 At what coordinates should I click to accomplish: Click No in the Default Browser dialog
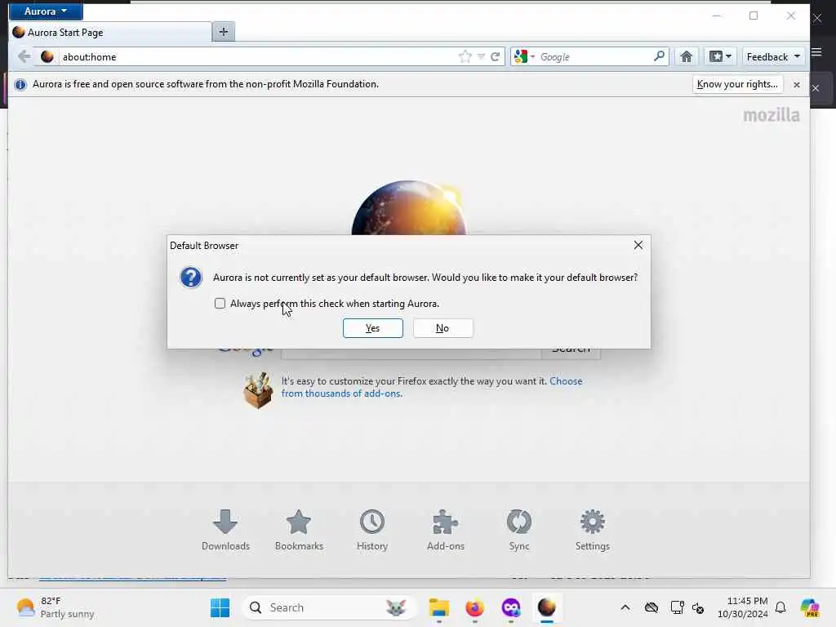click(x=442, y=328)
